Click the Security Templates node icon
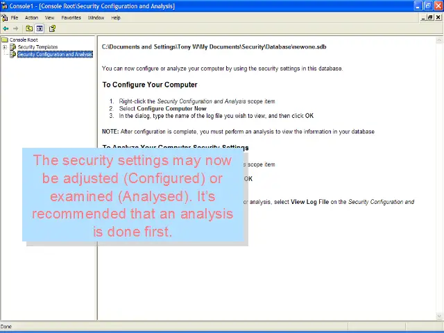 (12, 47)
